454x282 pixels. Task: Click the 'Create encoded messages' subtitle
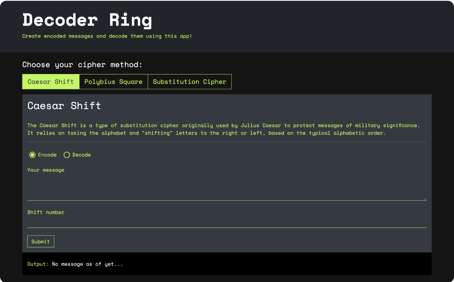click(x=107, y=36)
